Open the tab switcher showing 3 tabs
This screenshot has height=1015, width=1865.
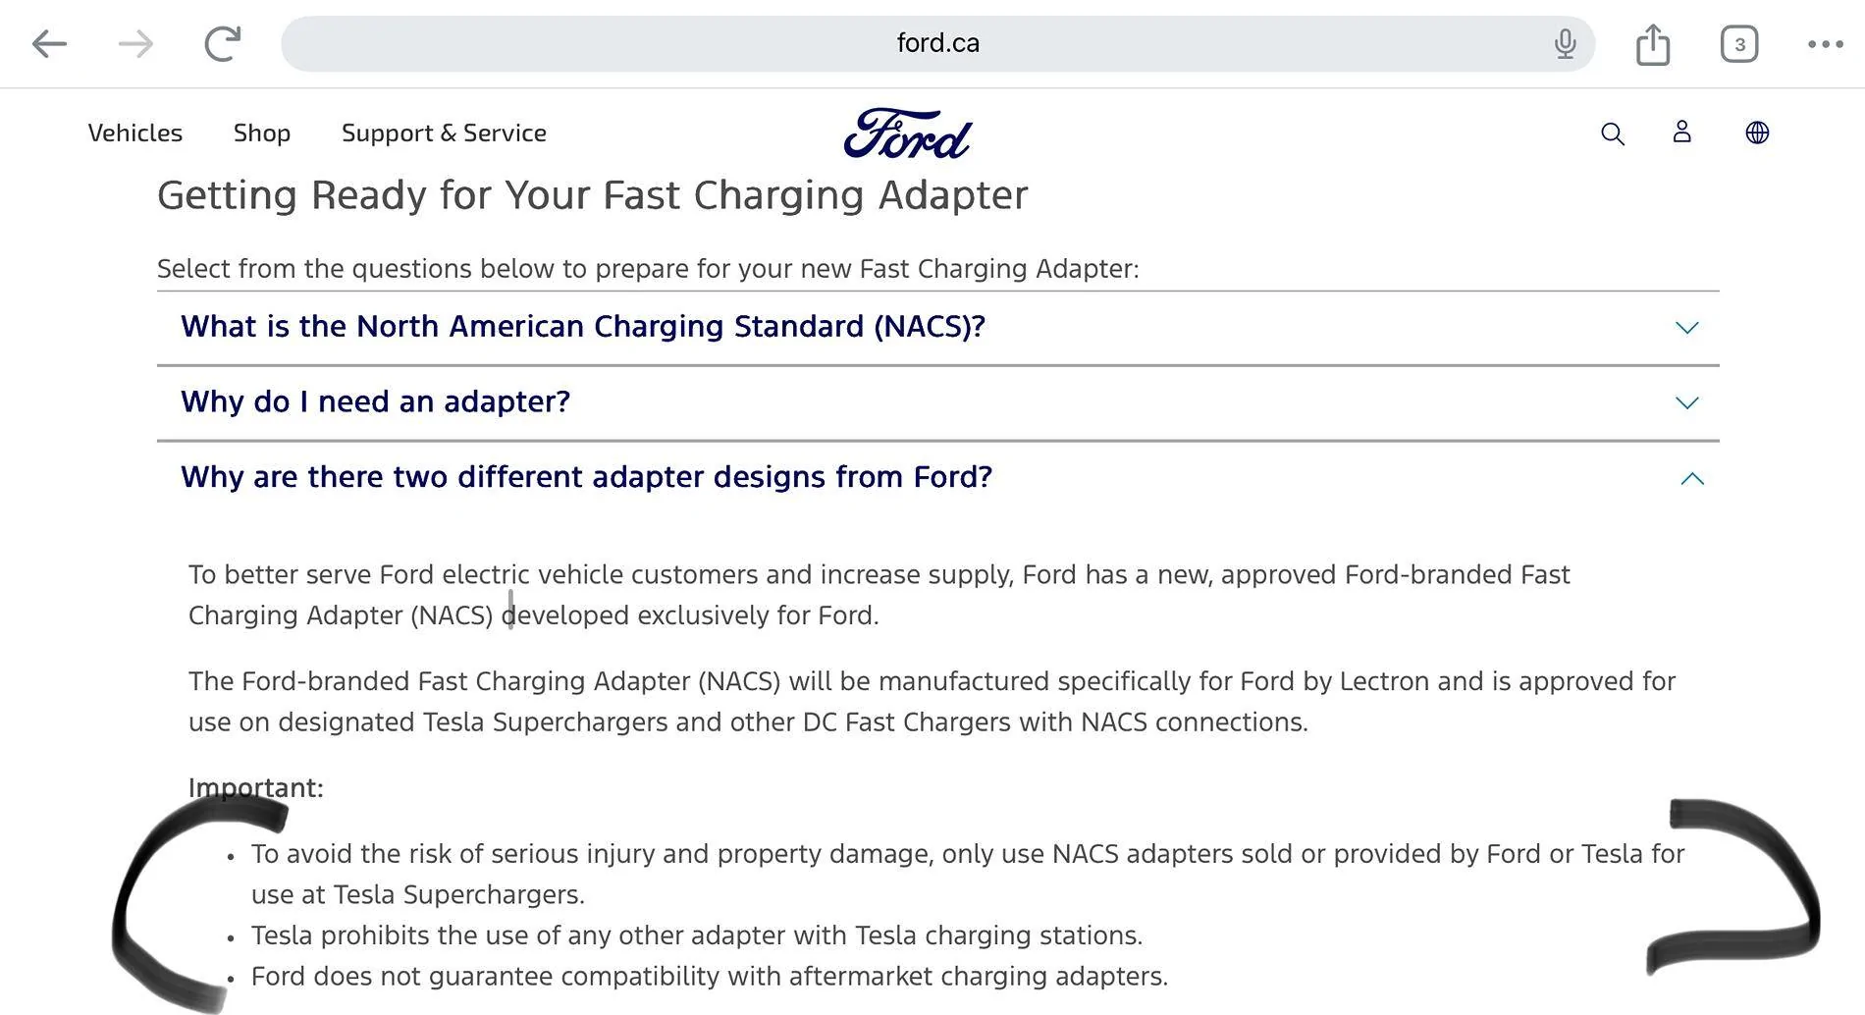[x=1738, y=44]
